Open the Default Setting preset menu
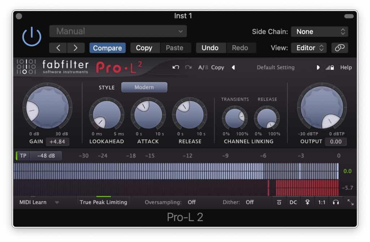Screen dimensions: 370x242 pyautogui.click(x=276, y=67)
